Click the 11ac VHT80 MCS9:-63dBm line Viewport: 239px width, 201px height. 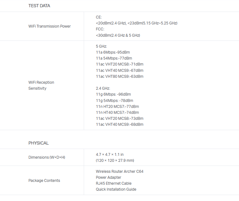(x=119, y=77)
